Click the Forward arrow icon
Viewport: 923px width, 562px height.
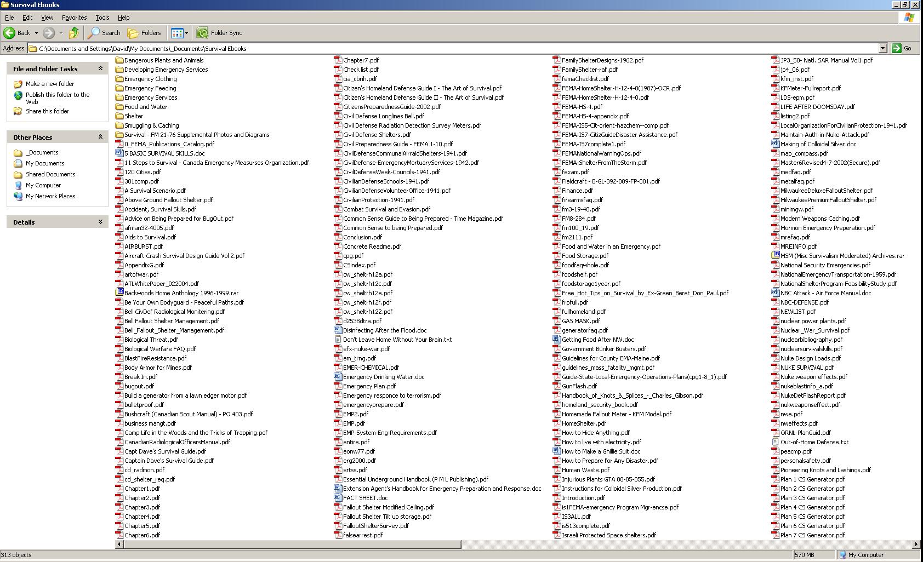click(49, 33)
